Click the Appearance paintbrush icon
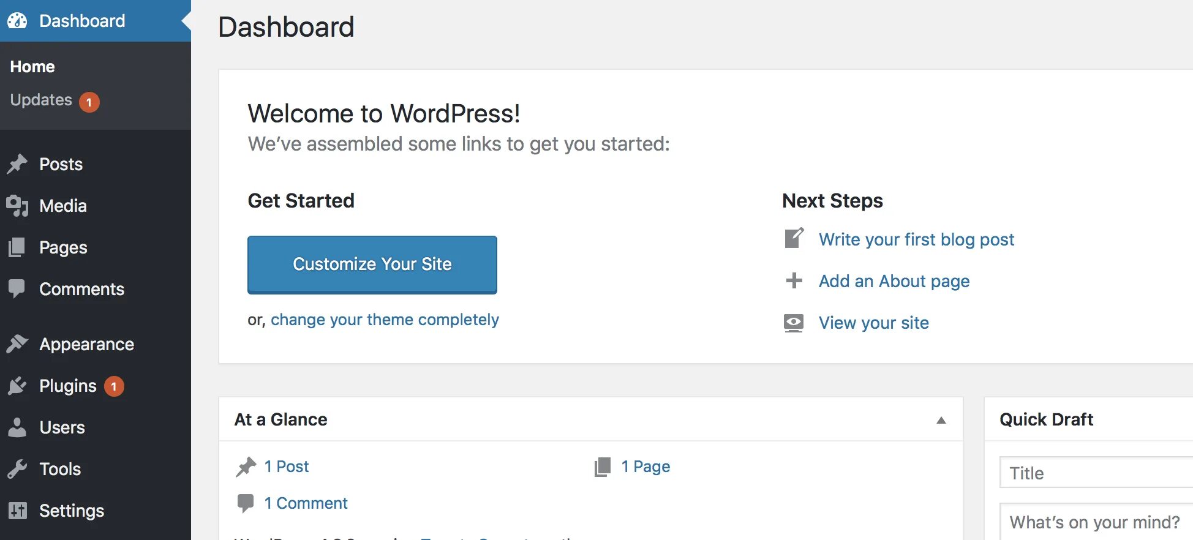This screenshot has height=540, width=1193. (x=17, y=344)
